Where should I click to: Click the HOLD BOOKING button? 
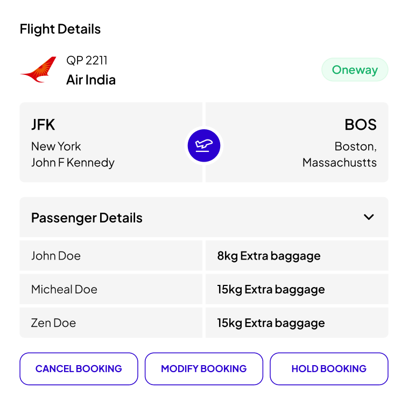click(329, 368)
